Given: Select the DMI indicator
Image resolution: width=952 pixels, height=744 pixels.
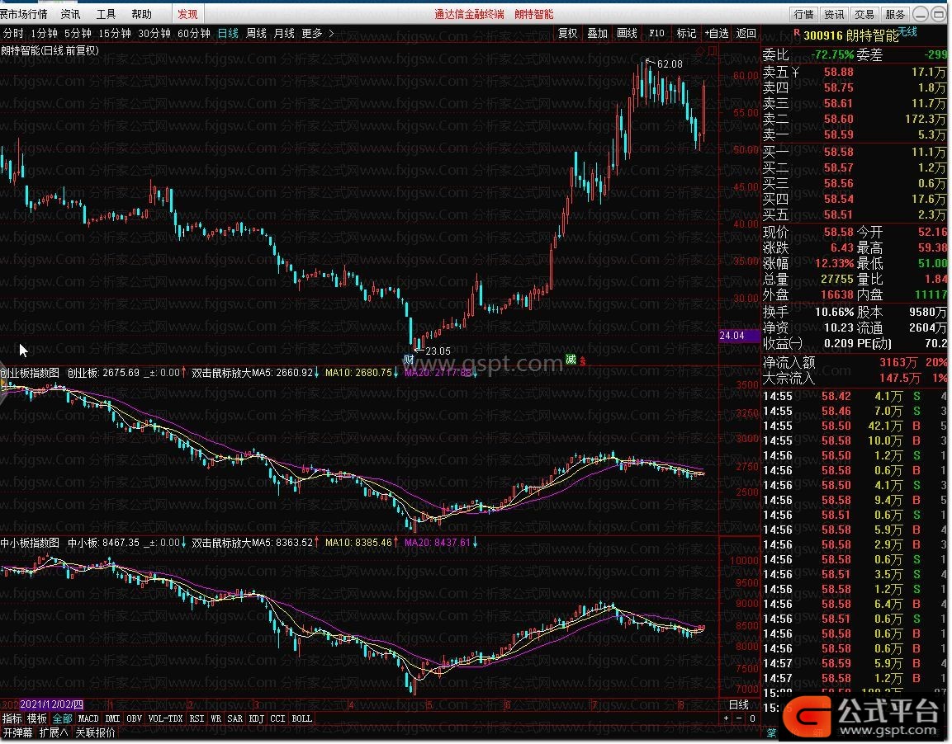Looking at the screenshot, I should pos(113,718).
